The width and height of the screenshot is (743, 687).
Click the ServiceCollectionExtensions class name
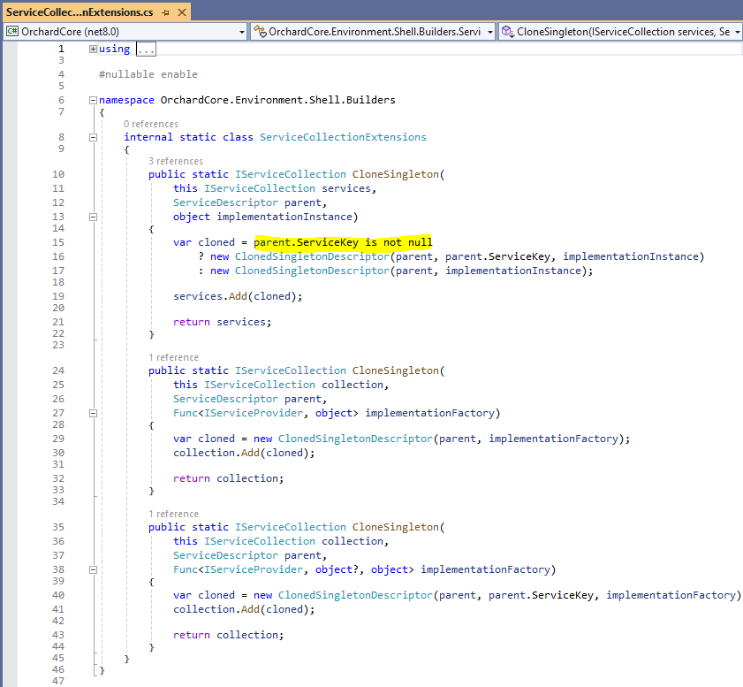343,137
